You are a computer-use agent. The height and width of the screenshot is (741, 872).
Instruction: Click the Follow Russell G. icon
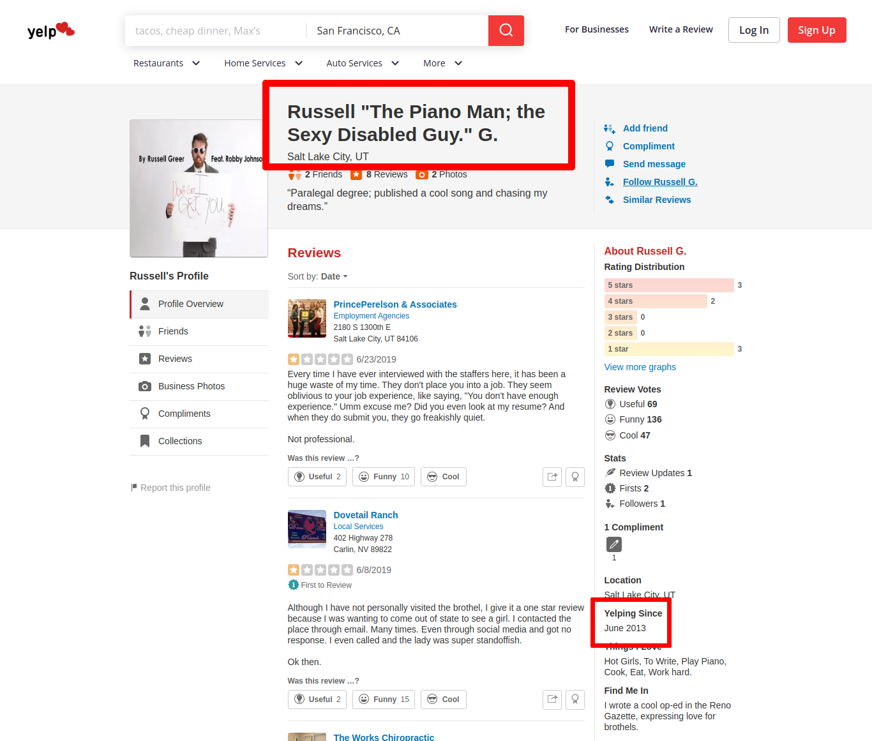coord(610,182)
